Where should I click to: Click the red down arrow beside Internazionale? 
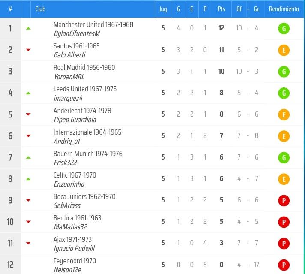click(28, 136)
